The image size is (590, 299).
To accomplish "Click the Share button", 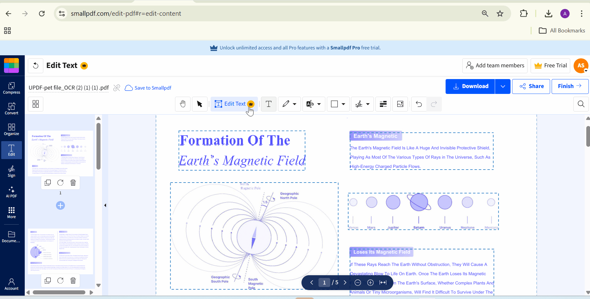I will click(x=531, y=86).
